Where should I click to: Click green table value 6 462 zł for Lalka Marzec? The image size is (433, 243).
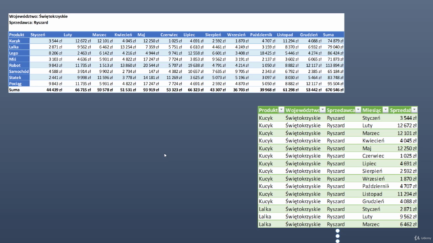point(408,224)
